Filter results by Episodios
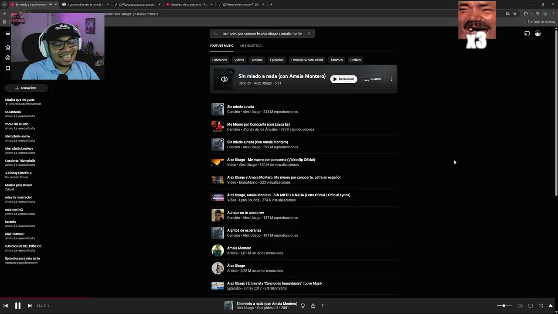This screenshot has height=314, width=558. coord(277,60)
